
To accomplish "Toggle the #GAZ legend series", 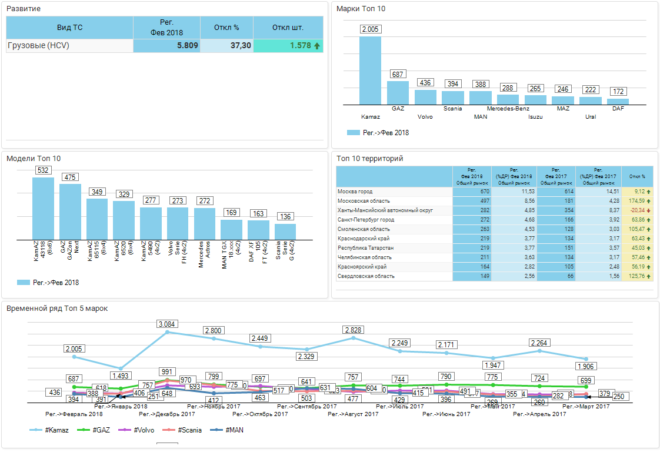I will click(94, 430).
